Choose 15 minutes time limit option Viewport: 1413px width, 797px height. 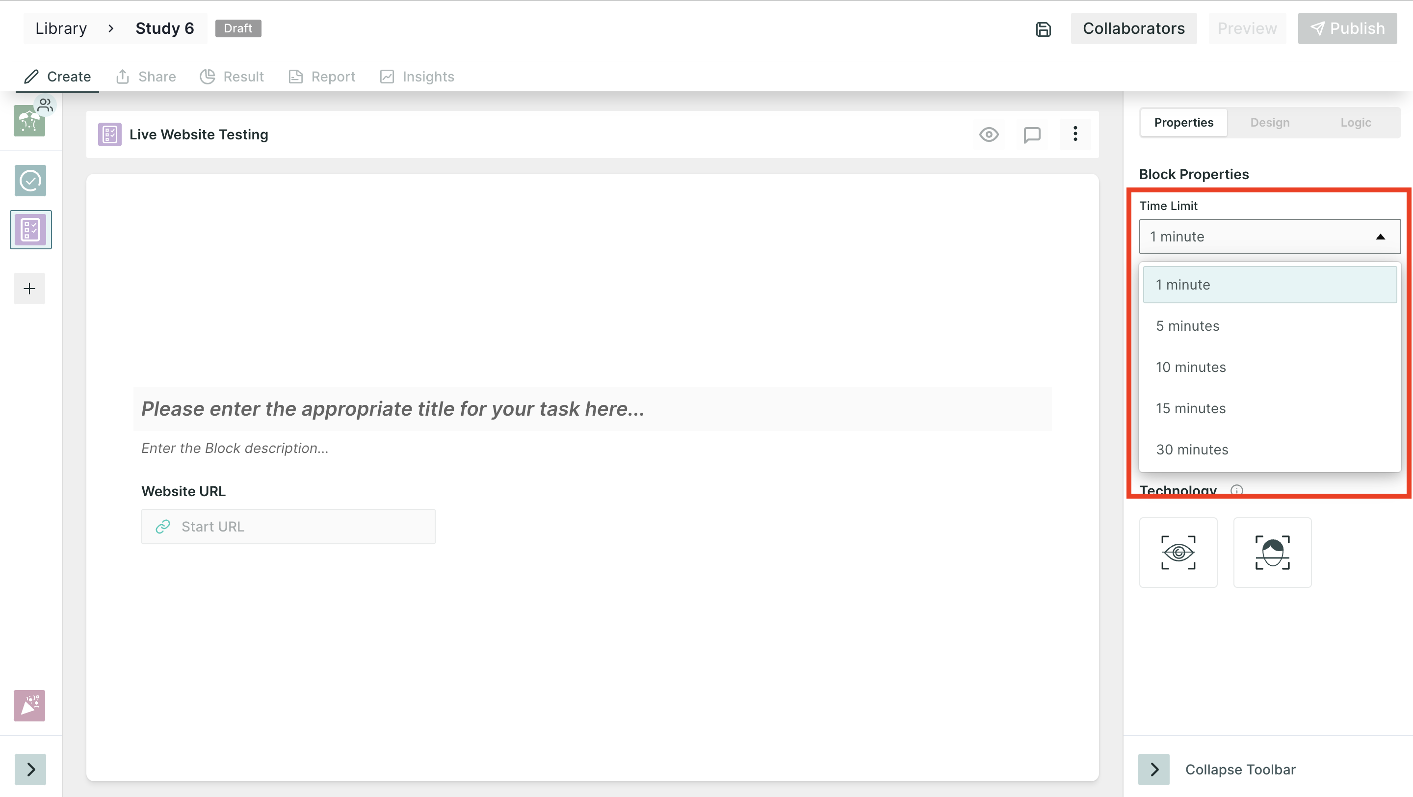(x=1270, y=408)
